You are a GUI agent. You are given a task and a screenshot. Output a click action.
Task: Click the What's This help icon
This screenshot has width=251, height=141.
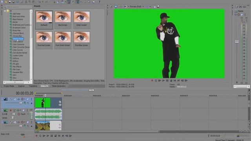point(99,2)
